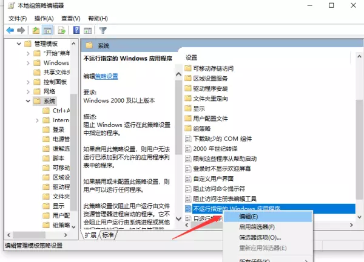Click the 组策略 folder icon in list
The width and height of the screenshot is (364, 262).
click(x=188, y=128)
